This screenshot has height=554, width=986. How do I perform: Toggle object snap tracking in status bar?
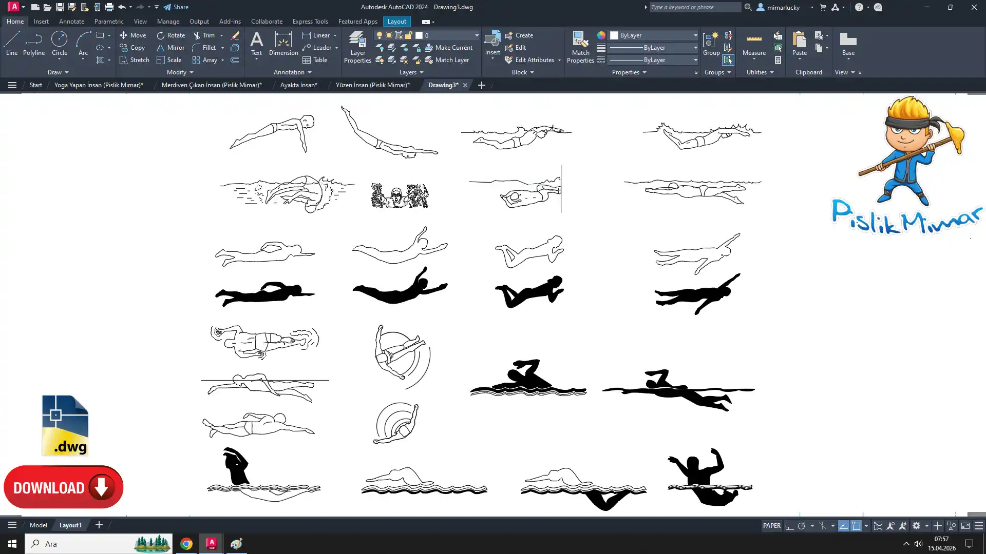point(843,526)
